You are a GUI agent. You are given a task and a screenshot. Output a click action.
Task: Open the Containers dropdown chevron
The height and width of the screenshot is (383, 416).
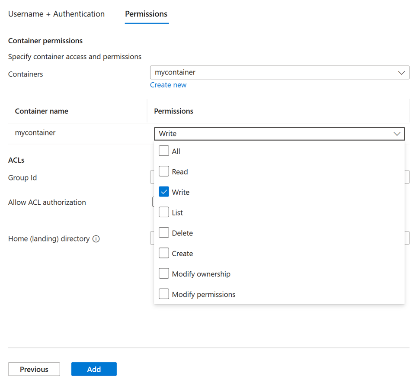(x=401, y=72)
